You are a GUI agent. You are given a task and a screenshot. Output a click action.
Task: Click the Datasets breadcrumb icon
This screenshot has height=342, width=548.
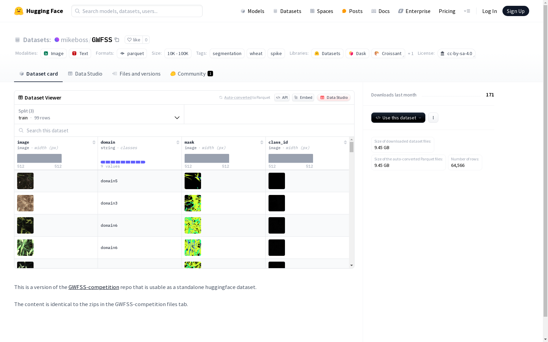[17, 40]
